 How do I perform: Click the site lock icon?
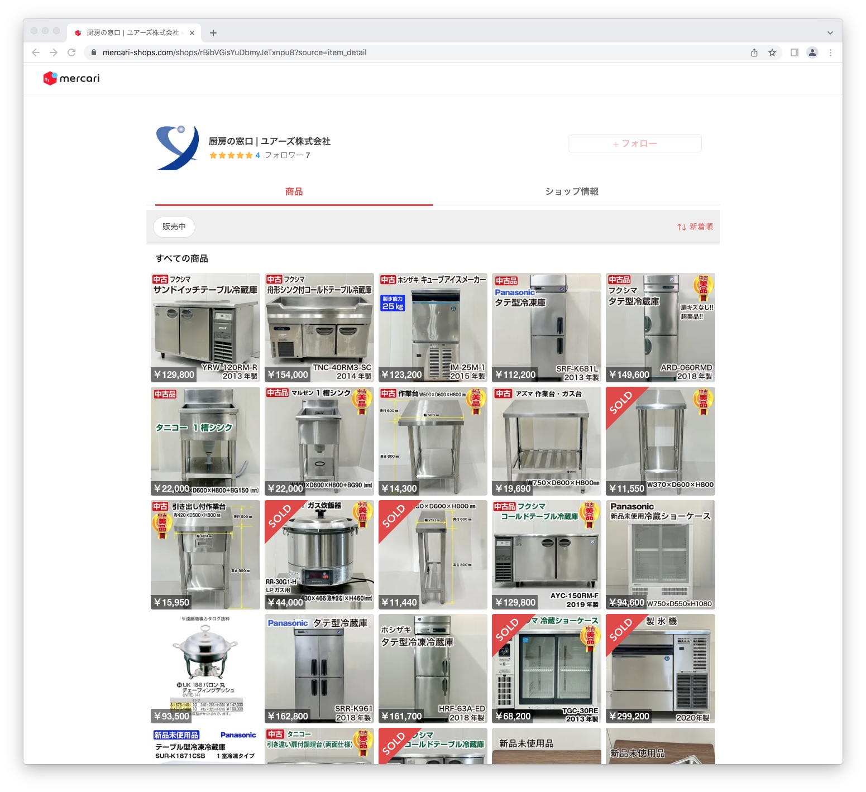coord(93,52)
